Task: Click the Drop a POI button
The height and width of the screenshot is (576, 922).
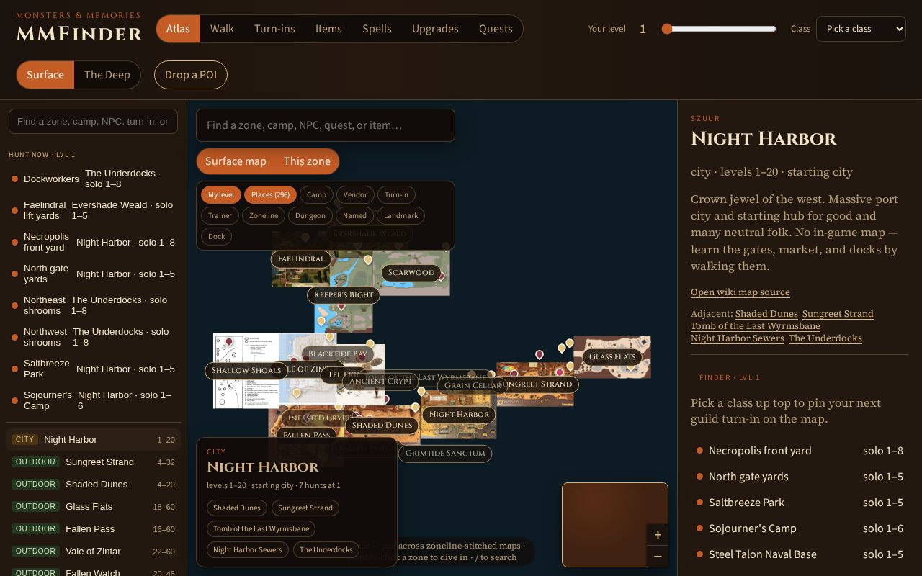Action: click(x=191, y=75)
